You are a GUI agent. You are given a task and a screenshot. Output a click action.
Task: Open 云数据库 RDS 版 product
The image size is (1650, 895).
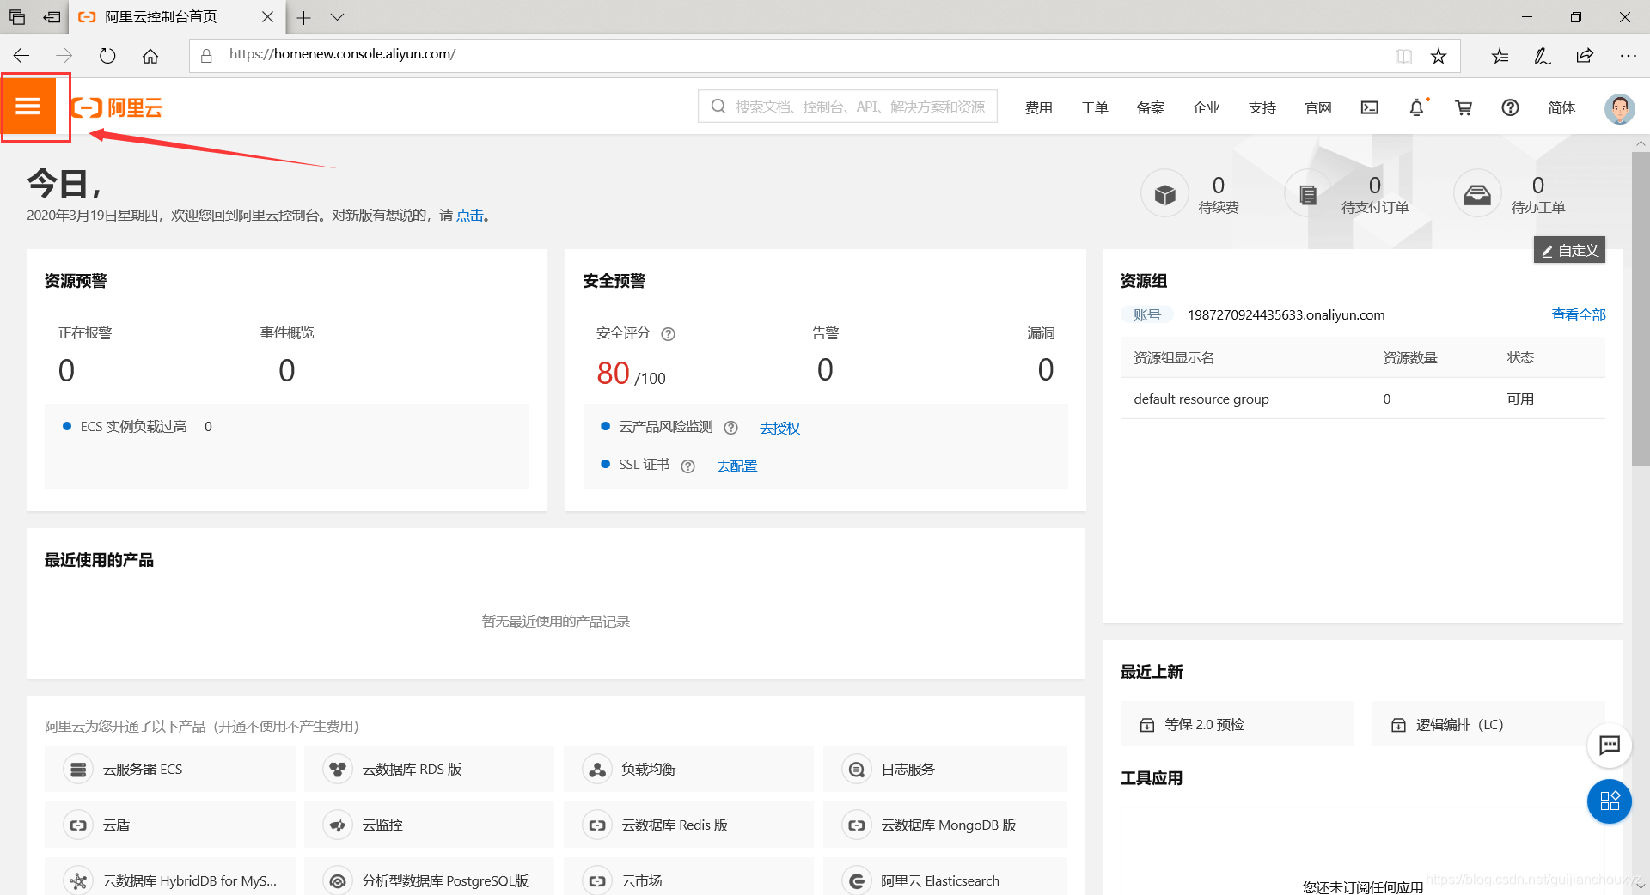pyautogui.click(x=429, y=769)
